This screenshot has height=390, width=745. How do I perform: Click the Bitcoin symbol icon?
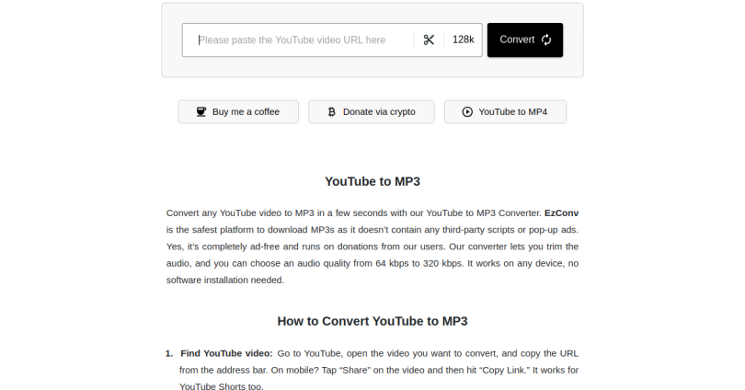click(x=332, y=111)
